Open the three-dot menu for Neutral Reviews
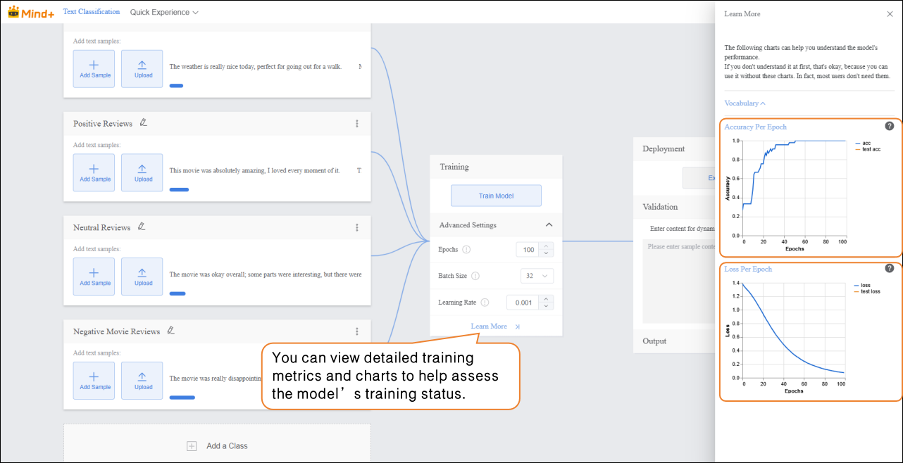 tap(357, 228)
